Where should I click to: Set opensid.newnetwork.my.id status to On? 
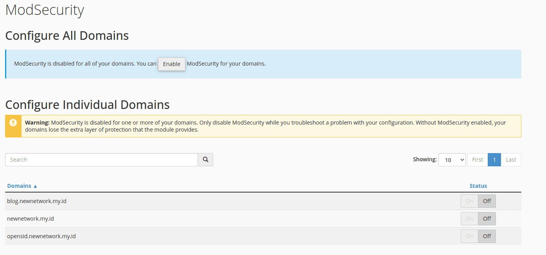(469, 236)
